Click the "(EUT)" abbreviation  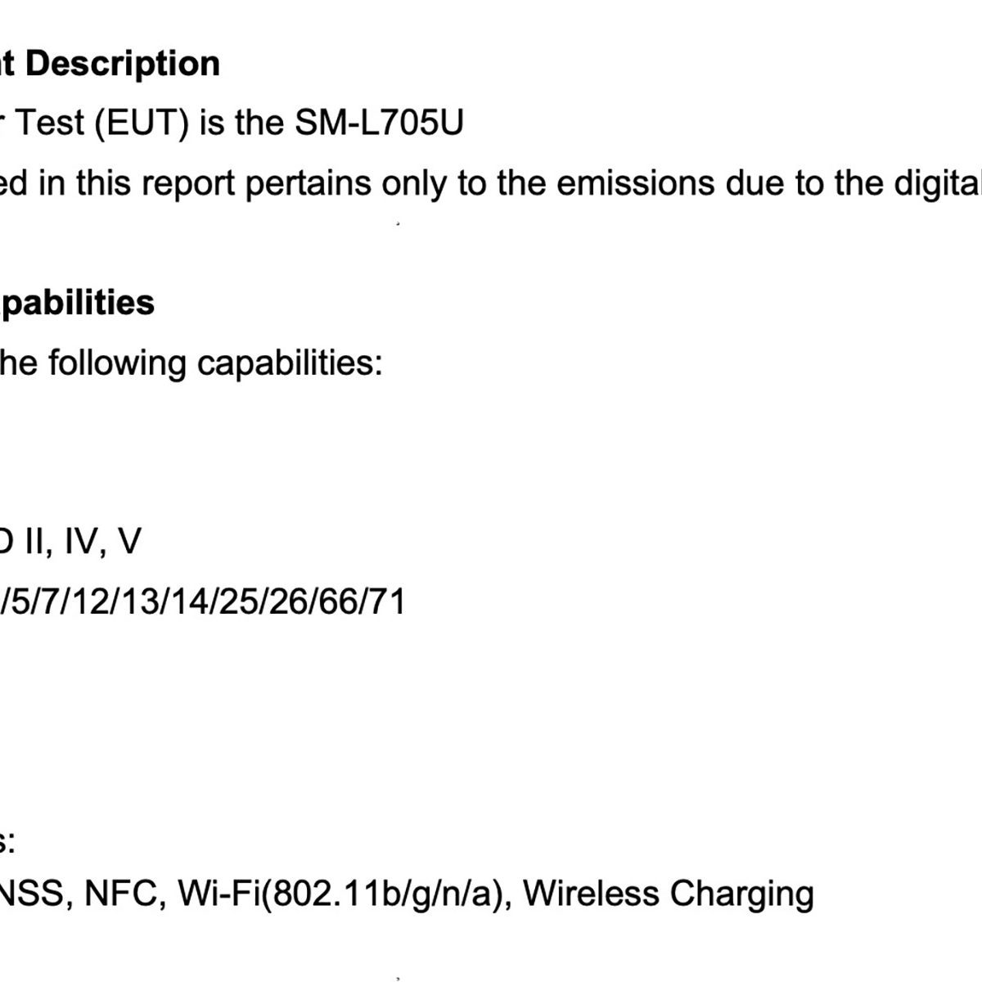click(142, 124)
